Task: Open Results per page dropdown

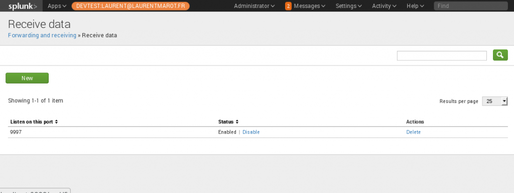Action: (494, 101)
